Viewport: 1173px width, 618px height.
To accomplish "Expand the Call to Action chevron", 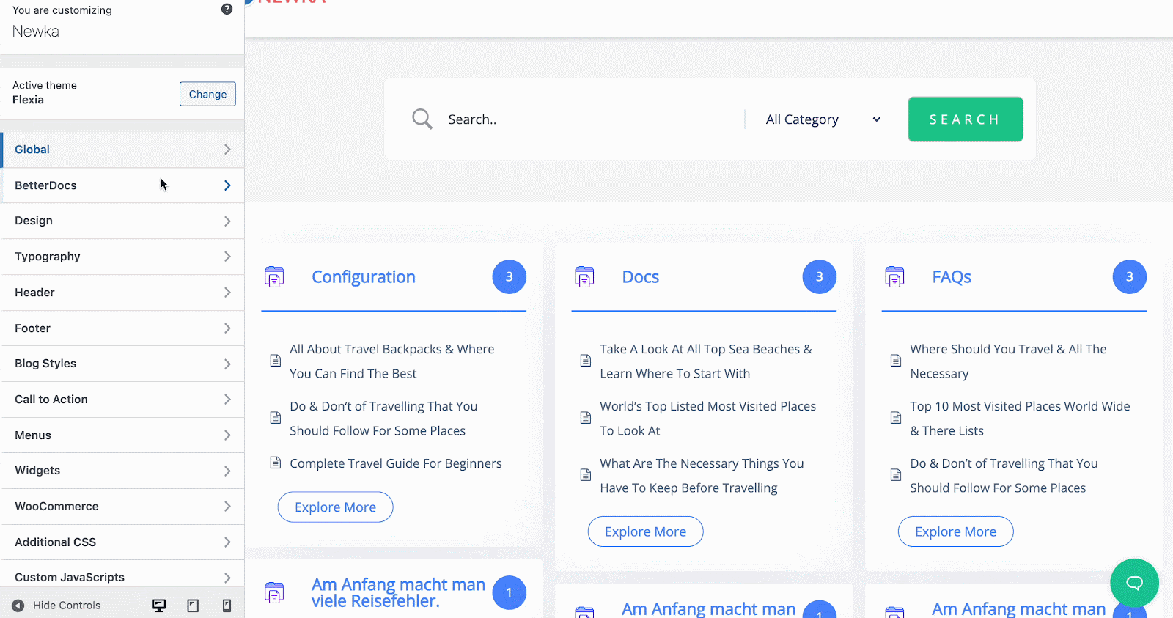I will click(227, 400).
